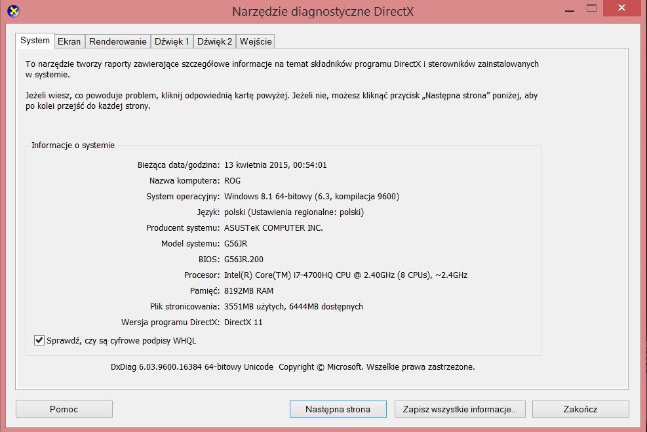Viewport: 647px width, 432px height.
Task: Click the memory value '8192MB RAM'
Action: tap(248, 290)
